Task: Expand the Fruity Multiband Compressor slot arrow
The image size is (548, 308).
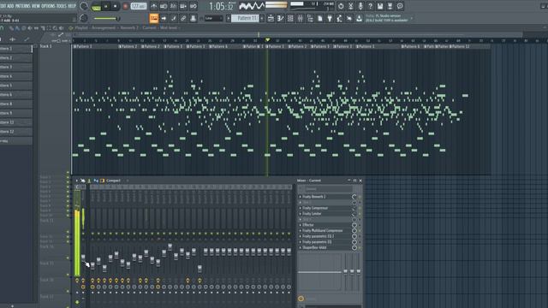Action: coord(301,231)
